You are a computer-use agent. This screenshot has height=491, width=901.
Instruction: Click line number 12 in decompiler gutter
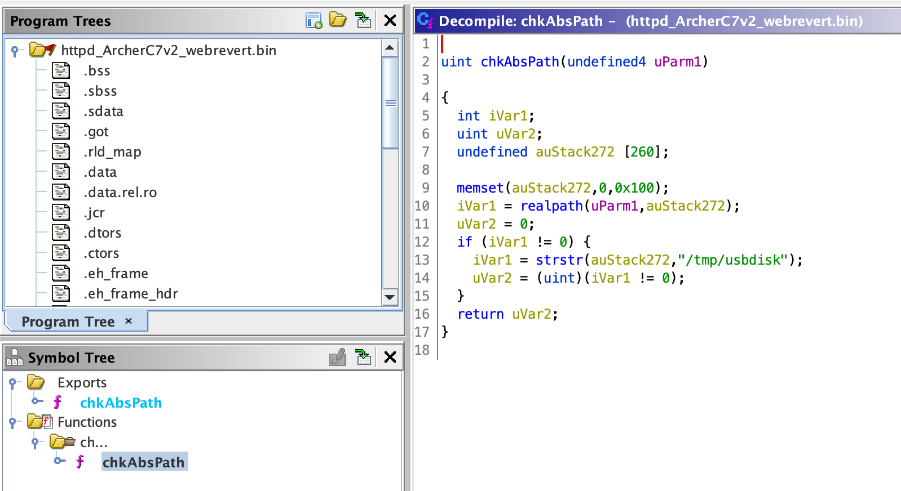pyautogui.click(x=422, y=242)
